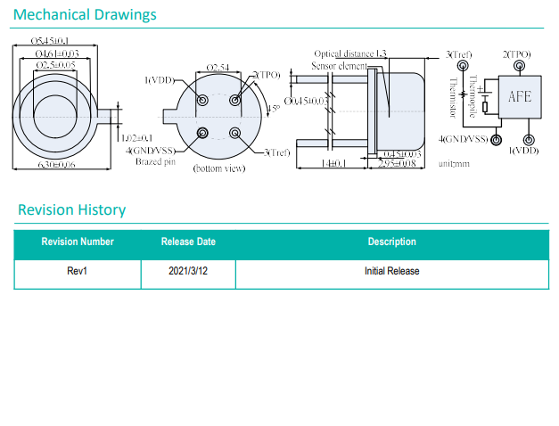Image resolution: width=559 pixels, height=426 pixels.
Task: Click the Revision Number column header
Action: point(78,242)
